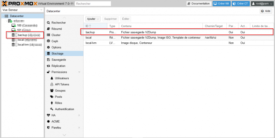Collapse the Permissions submenu

(79, 72)
